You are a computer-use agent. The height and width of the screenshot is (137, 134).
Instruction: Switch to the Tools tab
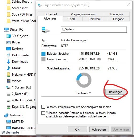(72, 19)
